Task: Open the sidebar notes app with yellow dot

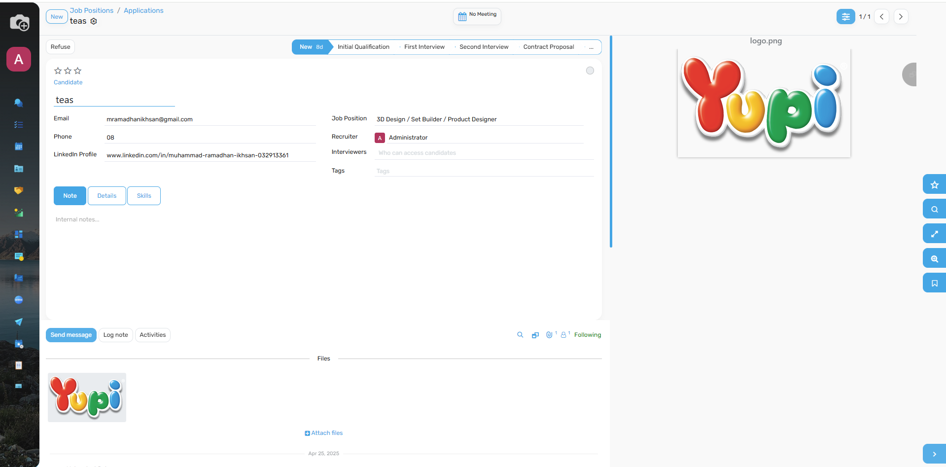Action: pos(19,256)
